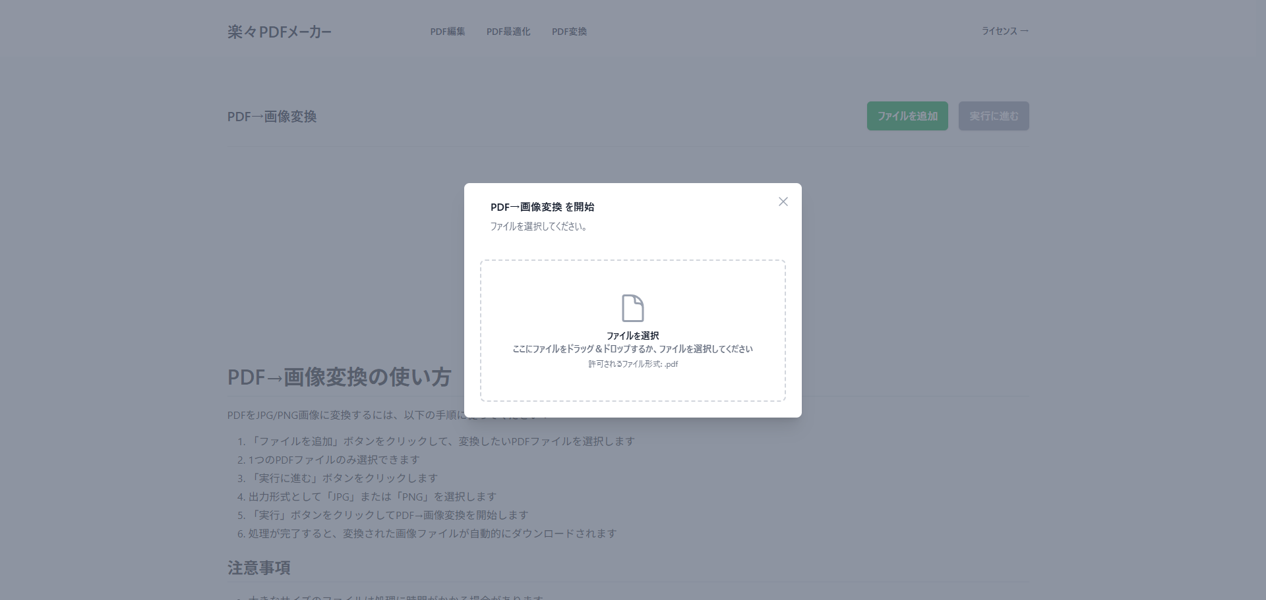The width and height of the screenshot is (1266, 600).
Task: Click the PDF→画像変換の使い方 heading
Action: click(340, 377)
